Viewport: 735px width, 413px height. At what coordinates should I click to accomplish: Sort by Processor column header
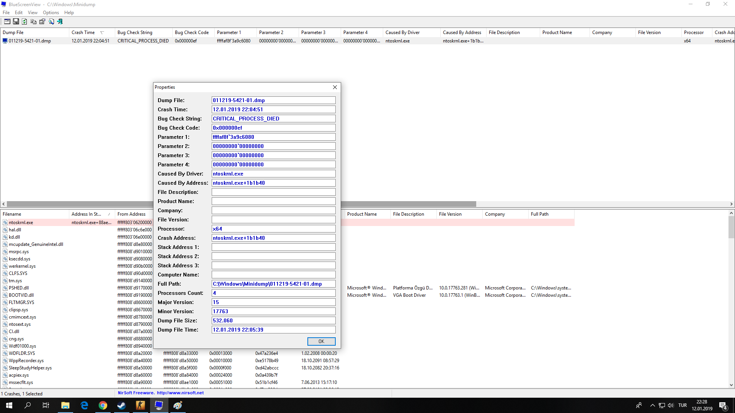(697, 33)
